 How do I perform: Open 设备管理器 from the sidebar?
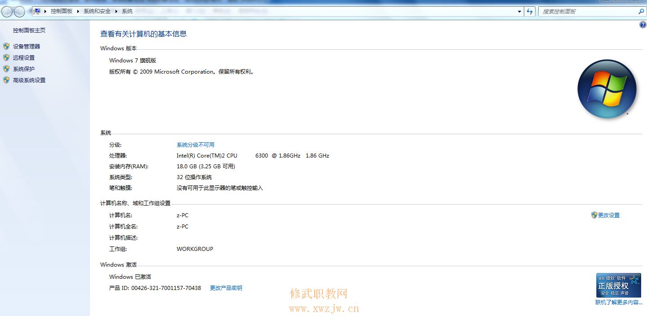[27, 46]
